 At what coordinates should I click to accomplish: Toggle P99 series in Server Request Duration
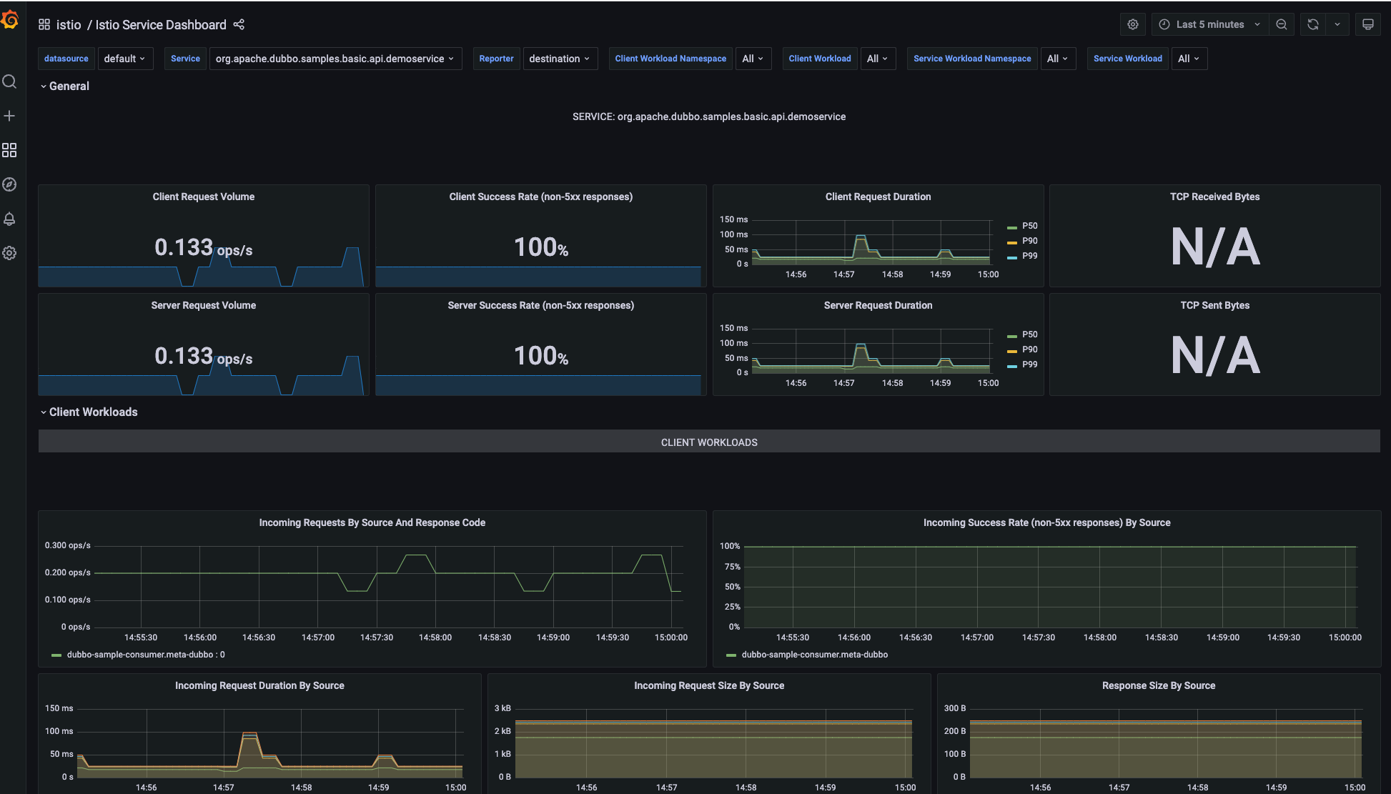pos(1029,364)
